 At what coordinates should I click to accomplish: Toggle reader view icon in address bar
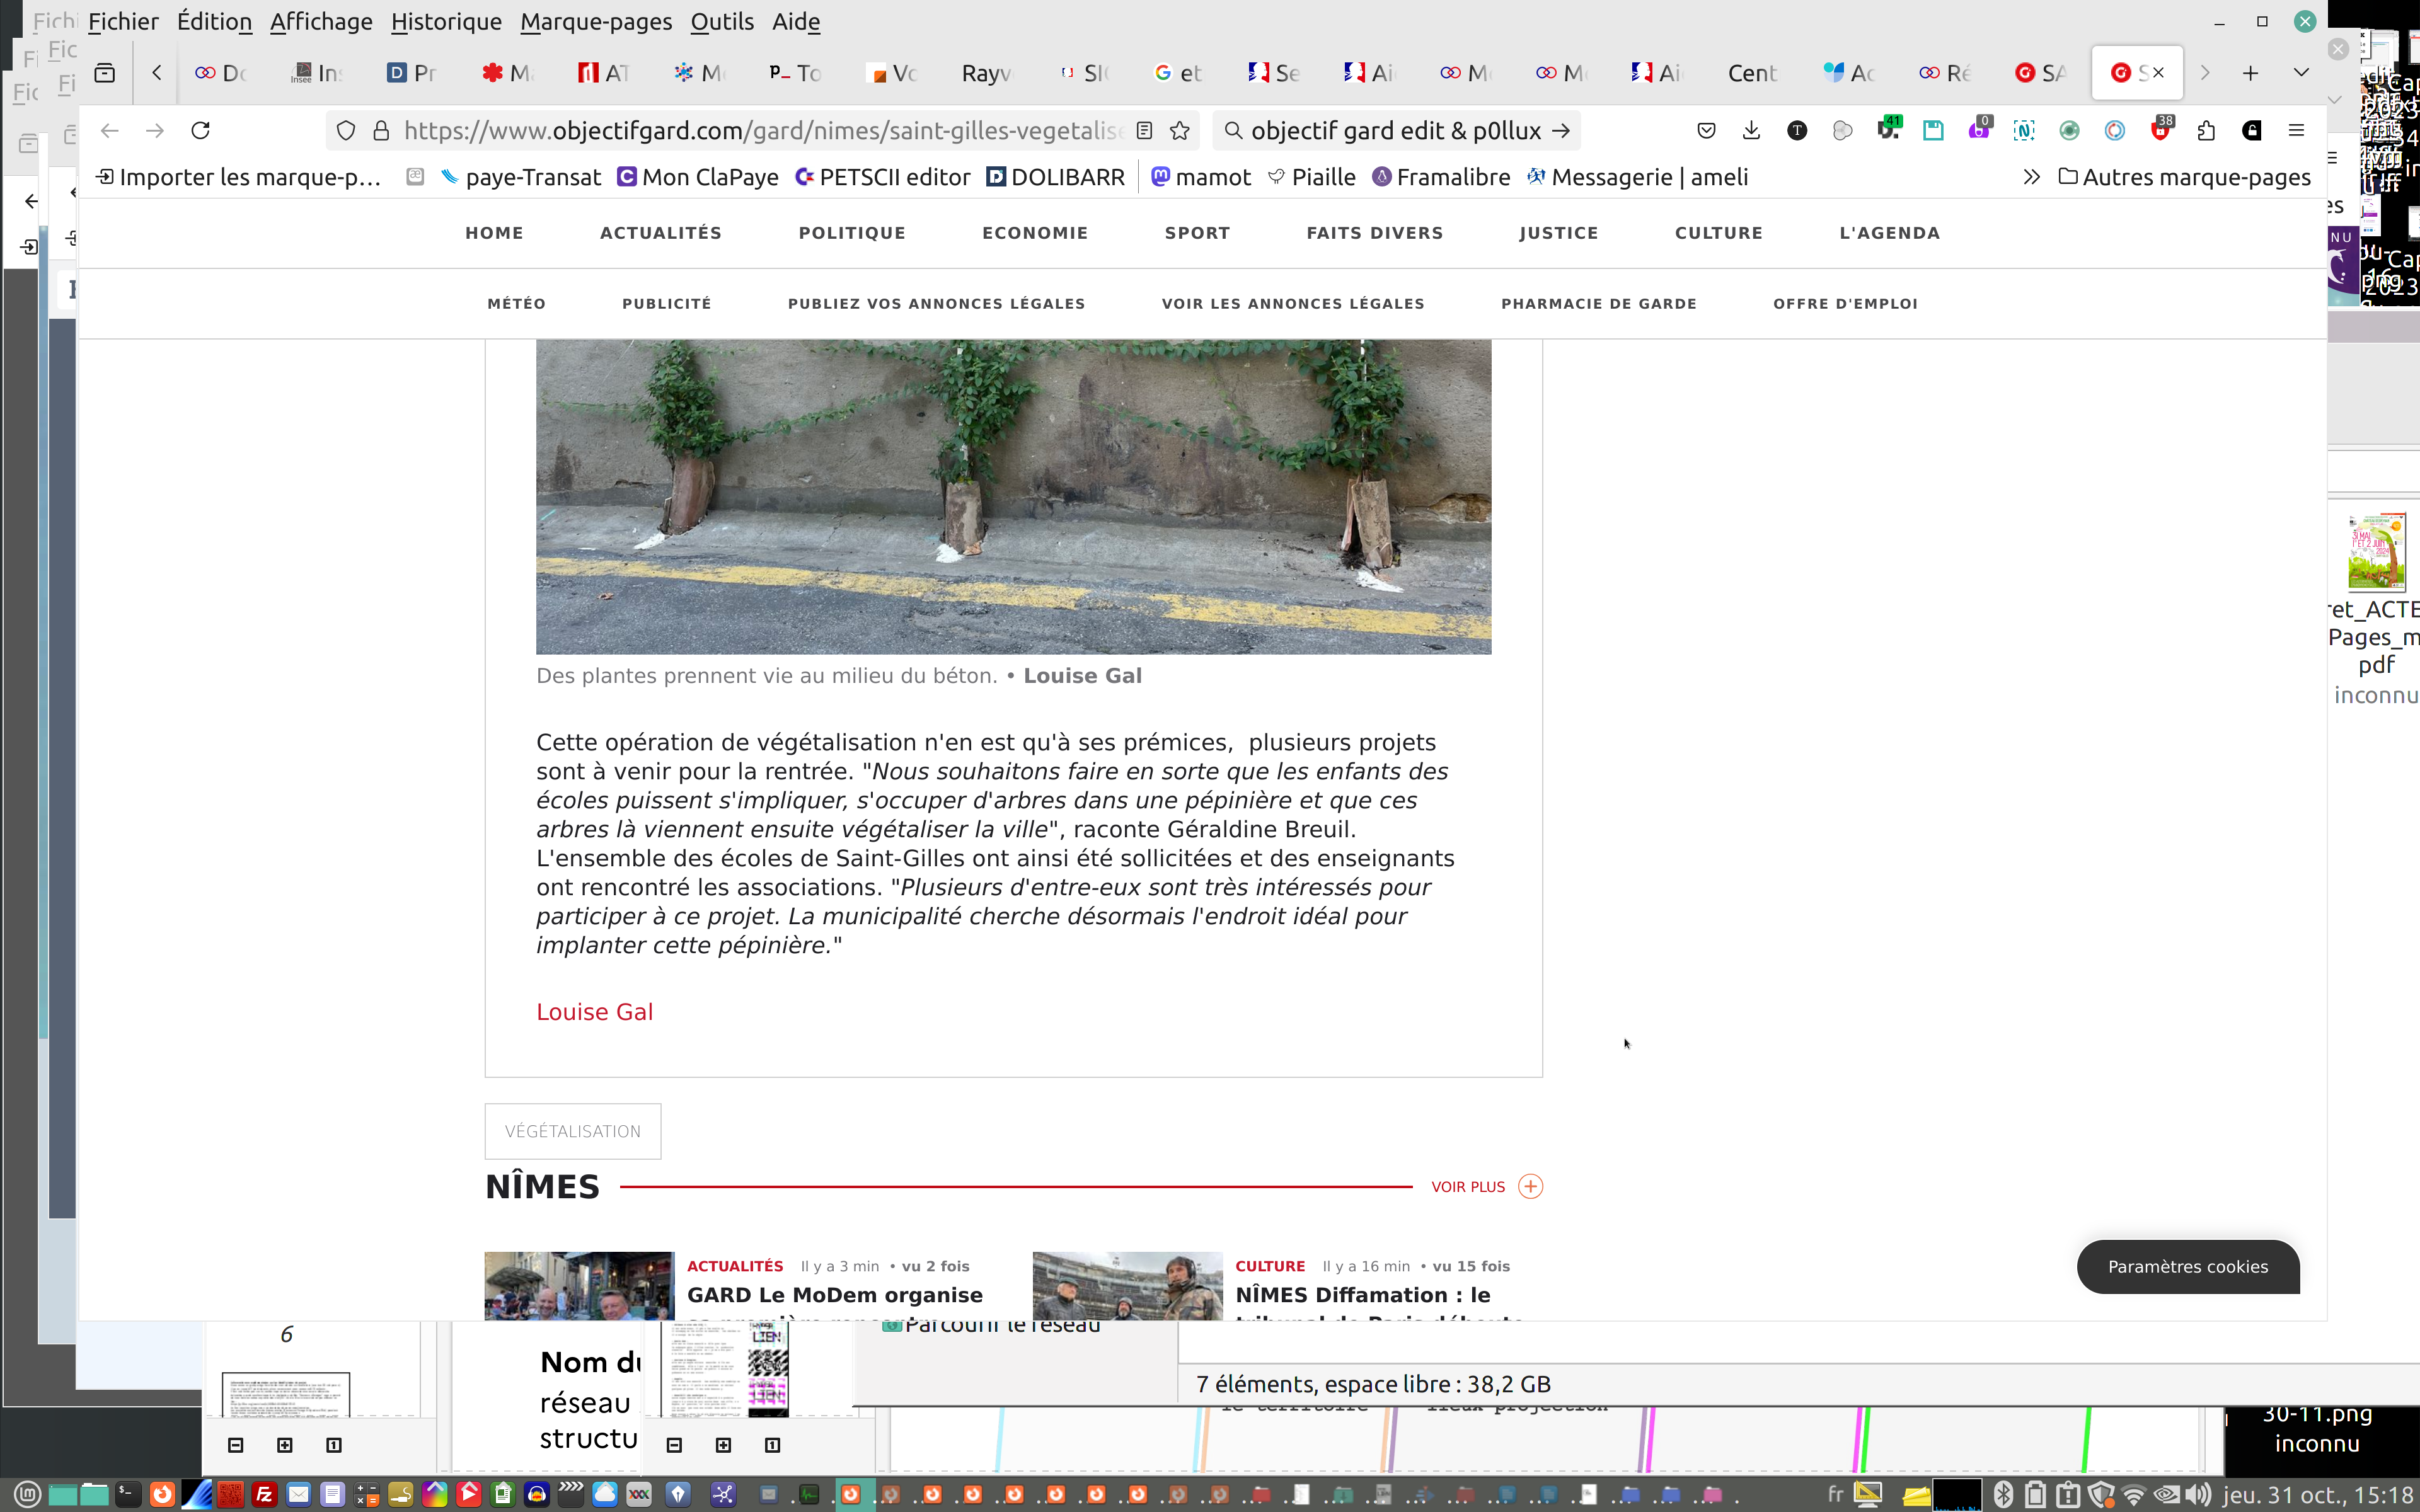click(1145, 130)
